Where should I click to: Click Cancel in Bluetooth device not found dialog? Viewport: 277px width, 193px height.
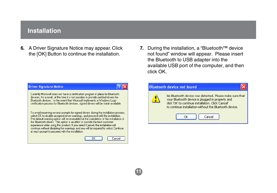tap(209, 117)
